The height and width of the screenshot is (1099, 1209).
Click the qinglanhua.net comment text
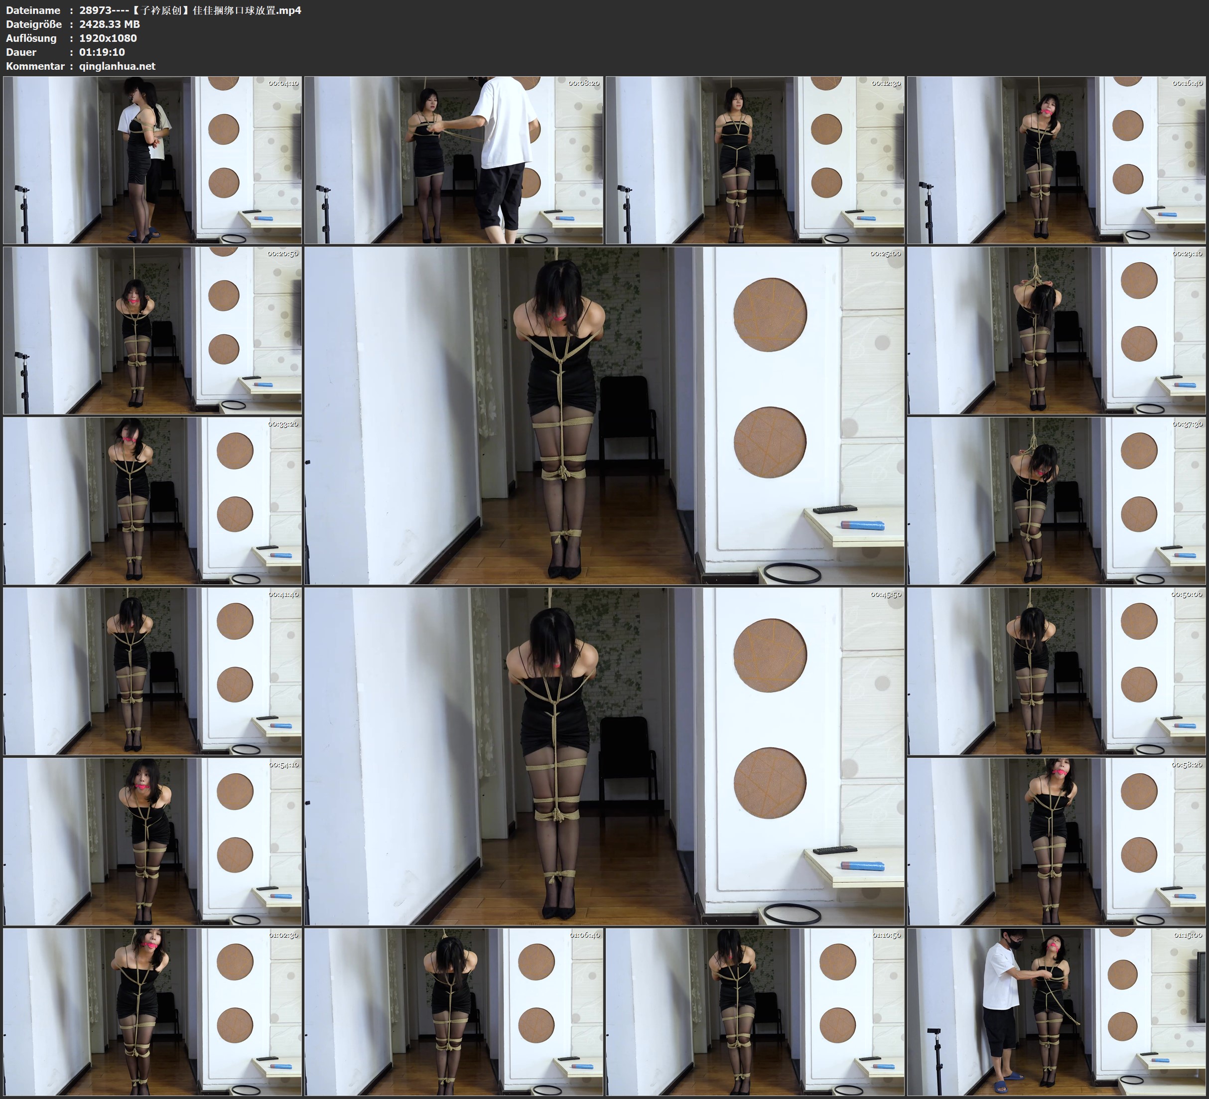click(x=117, y=66)
